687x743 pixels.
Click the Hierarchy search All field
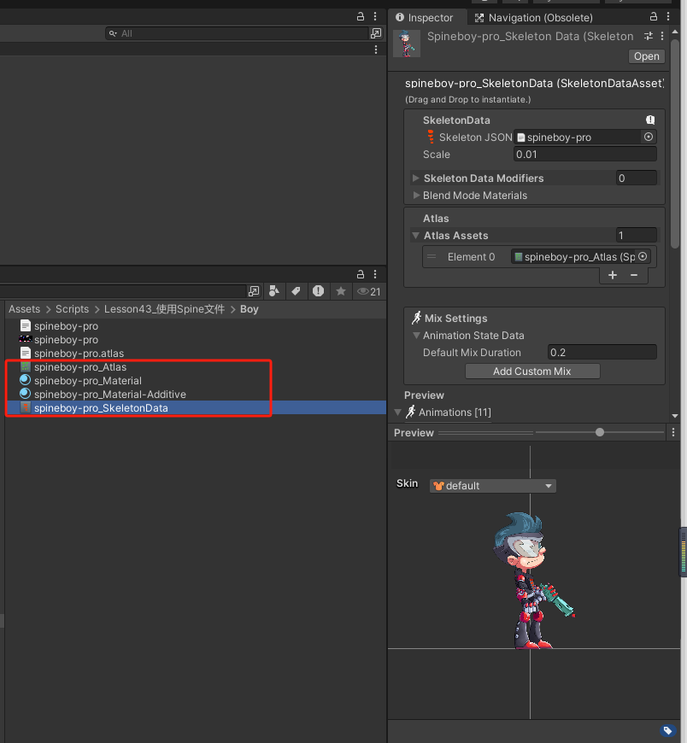237,33
